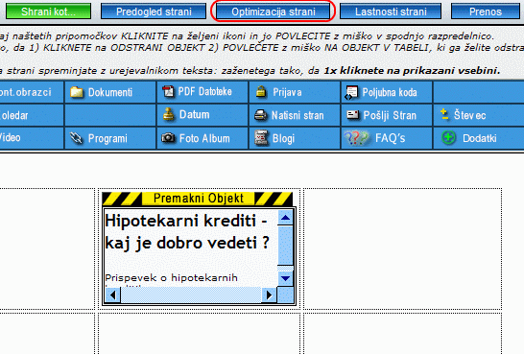The height and width of the screenshot is (354, 524).
Task: Select the Foto Album camera icon
Action: coord(169,137)
